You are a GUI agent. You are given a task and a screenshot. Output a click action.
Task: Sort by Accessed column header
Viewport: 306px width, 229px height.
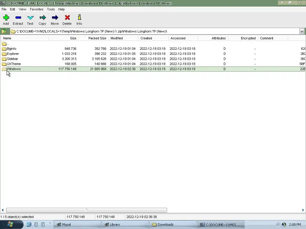coord(183,38)
